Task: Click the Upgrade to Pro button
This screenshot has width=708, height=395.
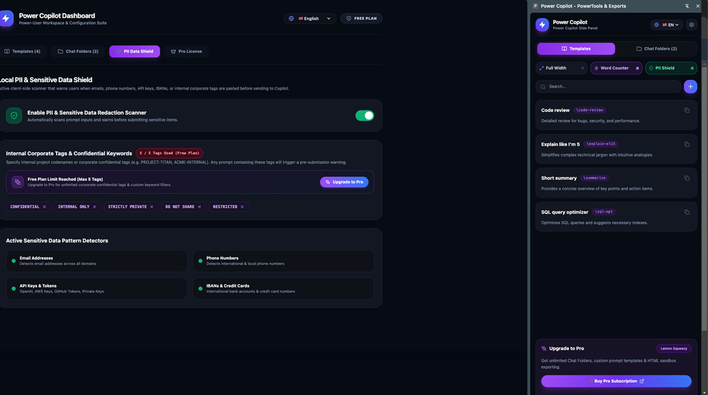Action: (344, 182)
